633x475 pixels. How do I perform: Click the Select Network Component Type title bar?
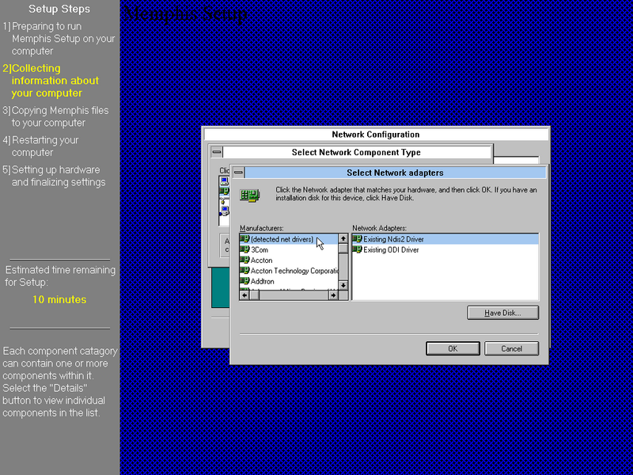pos(357,152)
